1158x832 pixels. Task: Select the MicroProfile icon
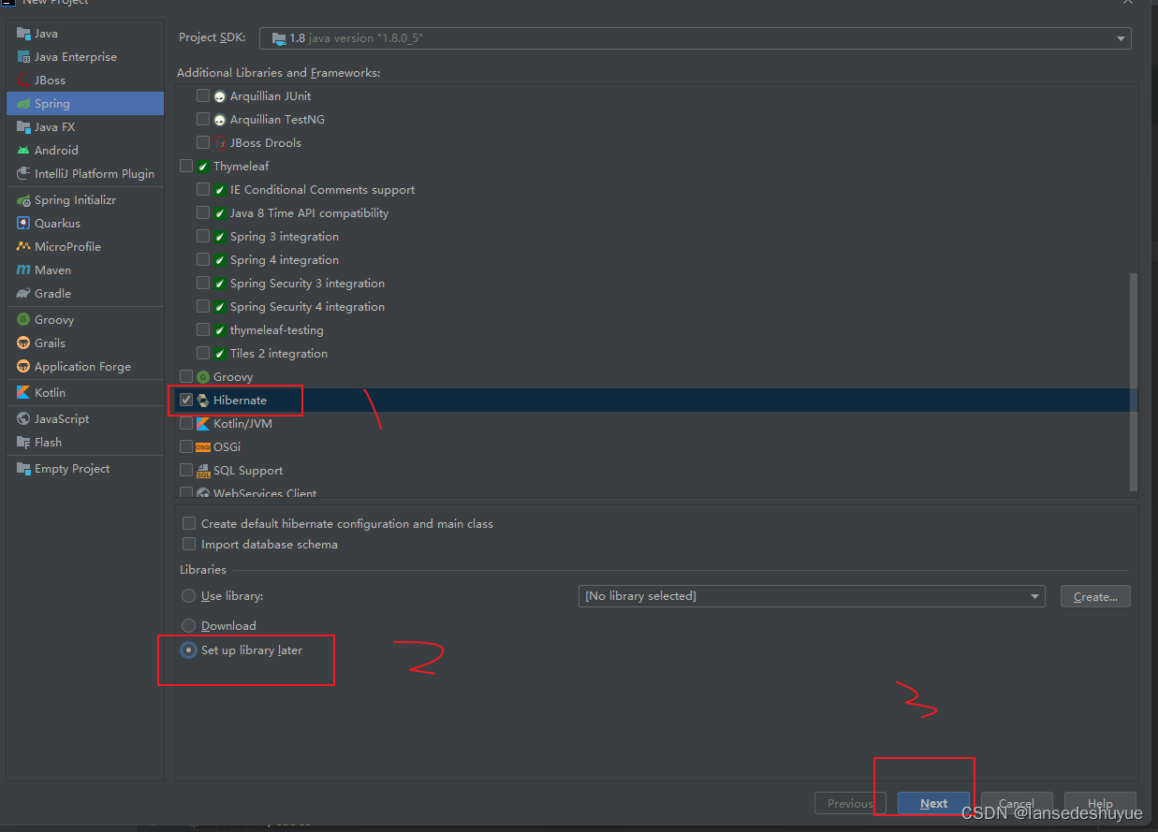pyautogui.click(x=23, y=247)
